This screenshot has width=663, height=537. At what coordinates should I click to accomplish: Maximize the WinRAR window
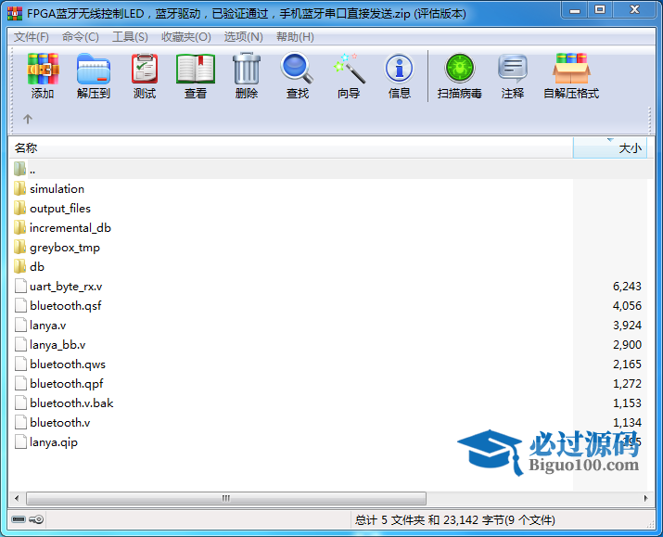coord(600,10)
